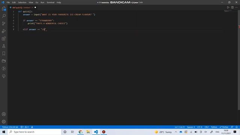Screen dimensions: 240x135
Task: Click line 1 containing def quiz1()
Action: click(x=25, y=12)
